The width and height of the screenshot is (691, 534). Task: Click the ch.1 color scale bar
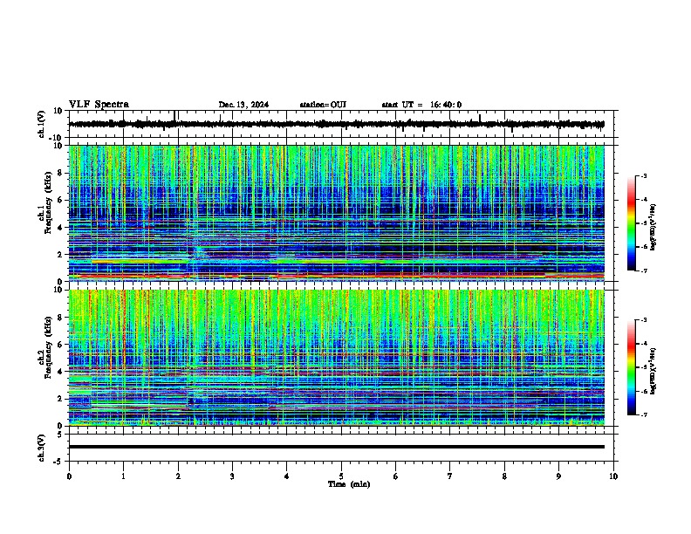point(632,223)
